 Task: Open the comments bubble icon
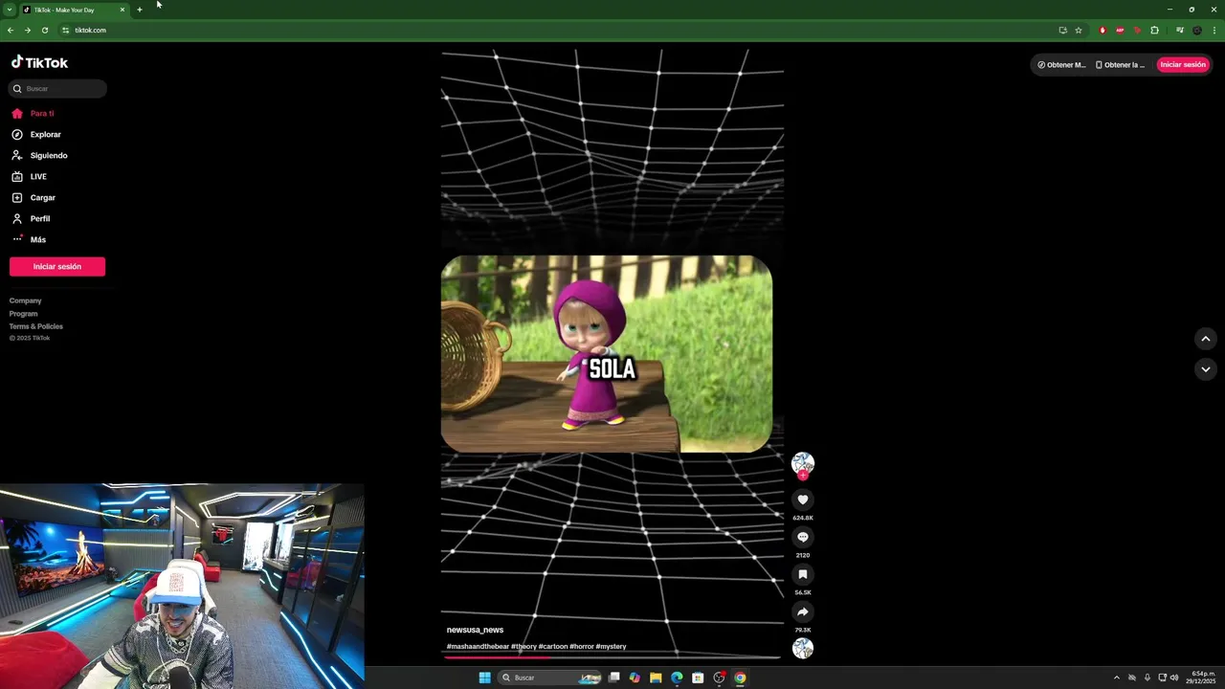pos(803,537)
